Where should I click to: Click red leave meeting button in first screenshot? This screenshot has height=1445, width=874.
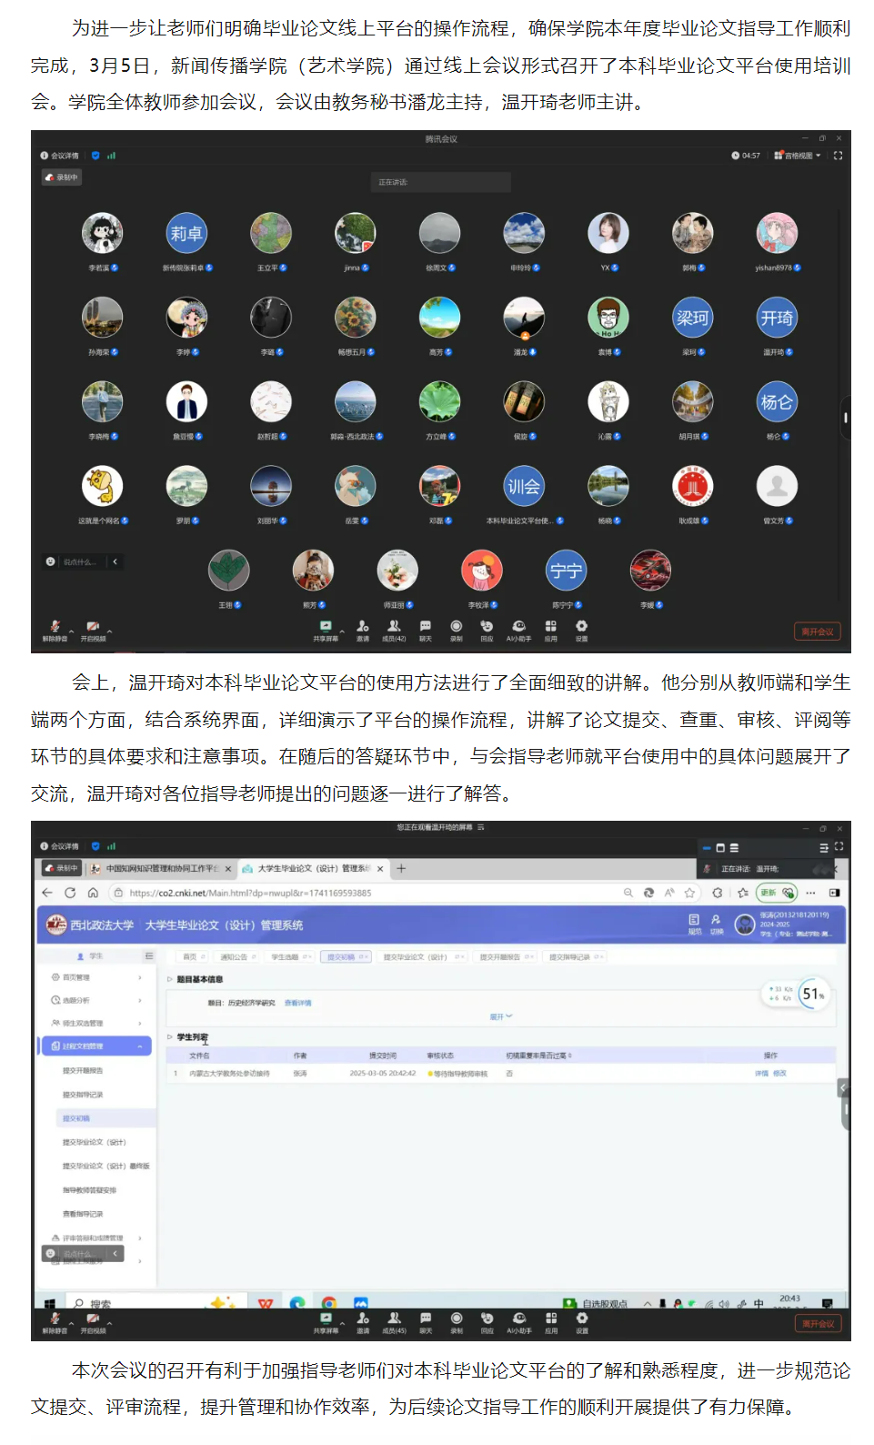pyautogui.click(x=817, y=632)
